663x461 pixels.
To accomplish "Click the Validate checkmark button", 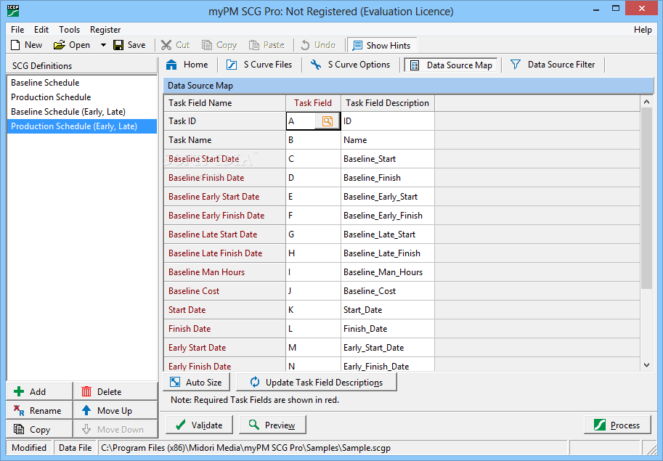I will [x=199, y=425].
